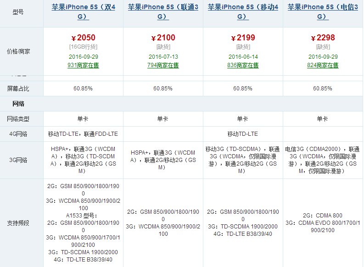Click the 价格/商家 row header

tap(18, 51)
